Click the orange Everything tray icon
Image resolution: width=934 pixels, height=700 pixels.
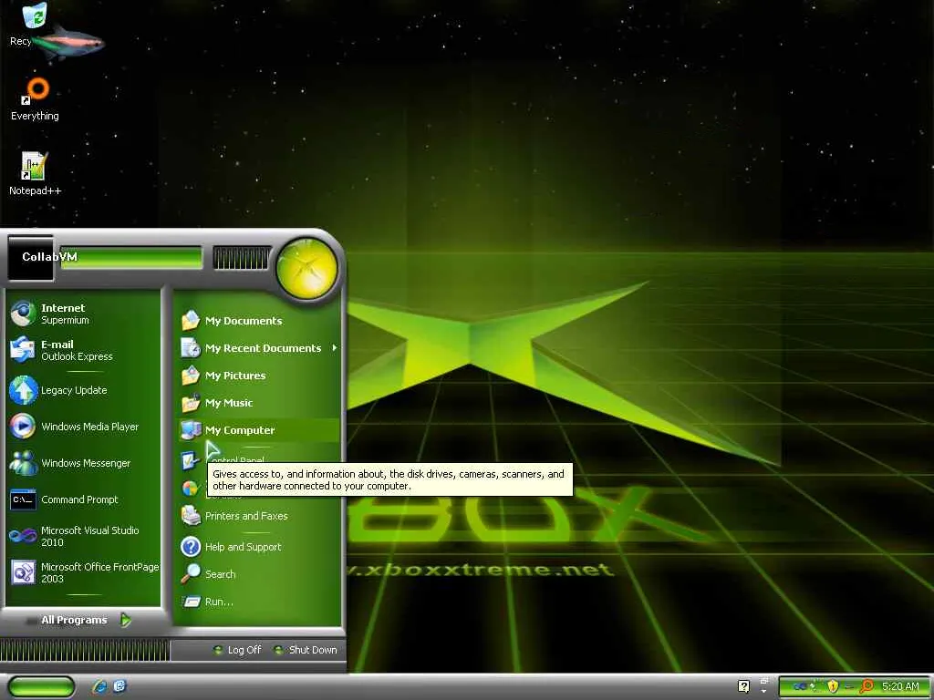tap(867, 686)
